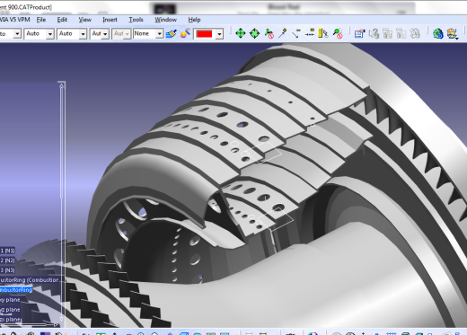Screen dimensions: 467x335
Task: Click the dimension arrows constraint icon
Action: click(x=310, y=33)
